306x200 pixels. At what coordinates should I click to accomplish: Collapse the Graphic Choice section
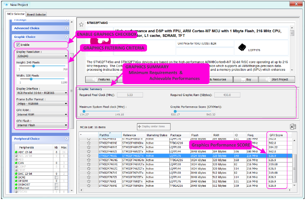pyautogui.click(x=67, y=37)
